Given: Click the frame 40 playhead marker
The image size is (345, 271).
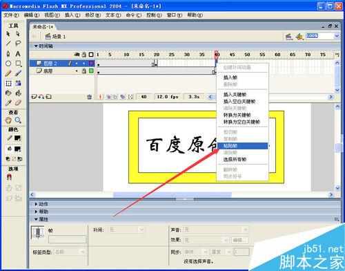Looking at the screenshot, I should [217, 55].
